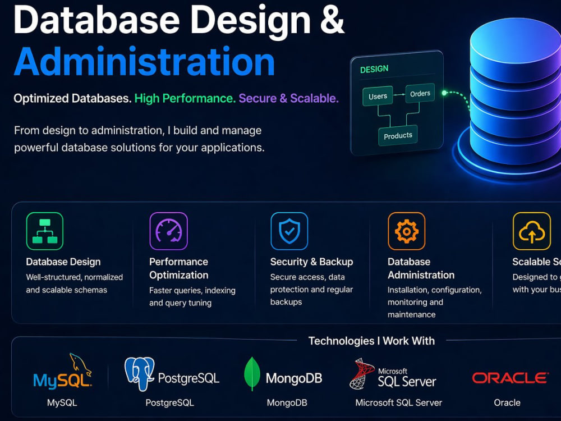Click 'Secure access, data protection' description text
The image size is (561, 421).
point(311,289)
